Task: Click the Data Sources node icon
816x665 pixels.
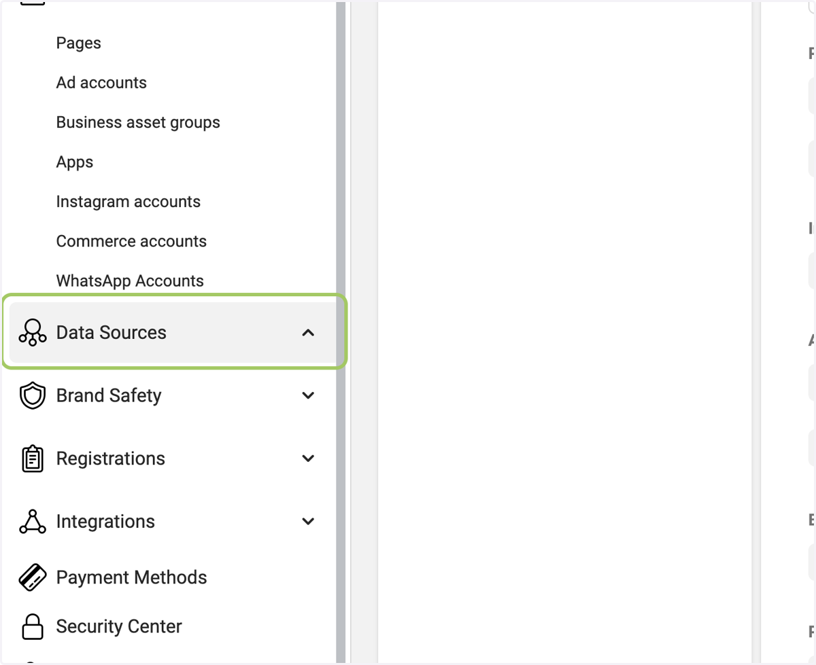Action: 33,333
